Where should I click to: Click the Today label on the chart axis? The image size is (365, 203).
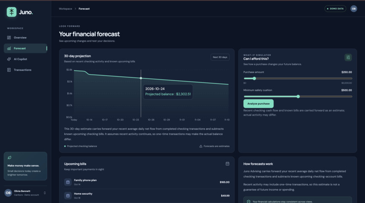[74, 120]
